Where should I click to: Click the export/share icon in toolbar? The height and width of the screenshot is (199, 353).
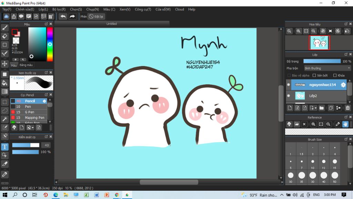tap(14, 17)
